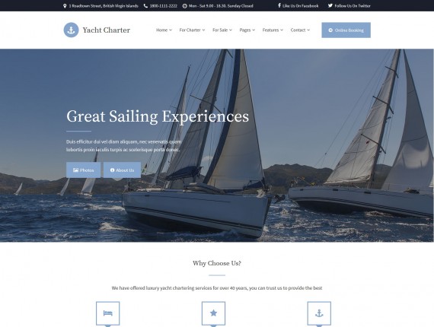Open the Pages menu item
This screenshot has height=327, width=434.
pyautogui.click(x=247, y=30)
